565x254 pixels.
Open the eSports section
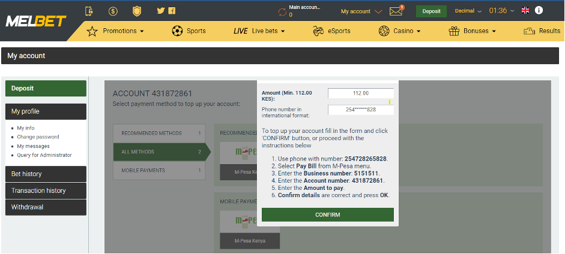coord(339,31)
